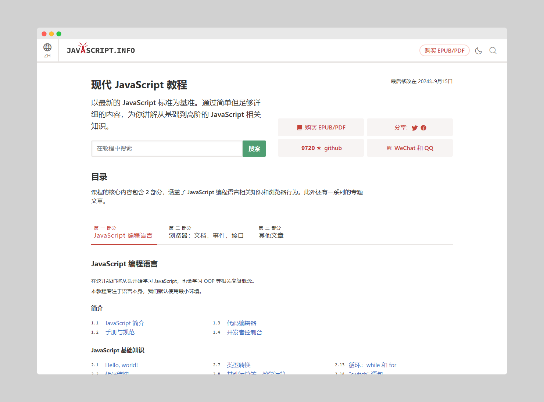Viewport: 544px width, 402px height.
Task: Click the JAVASCRIPT.INFO site logo
Action: pos(101,50)
